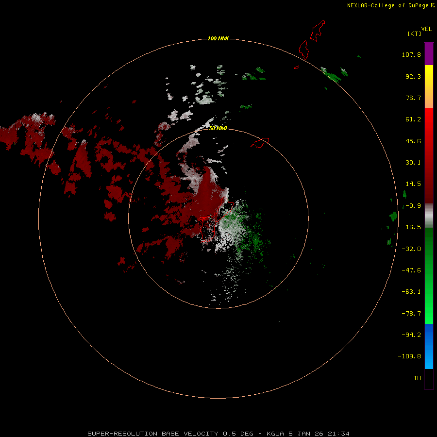The height and width of the screenshot is (437, 437).
Task: Click the -94.2 value on velocity scale
Action: click(411, 335)
